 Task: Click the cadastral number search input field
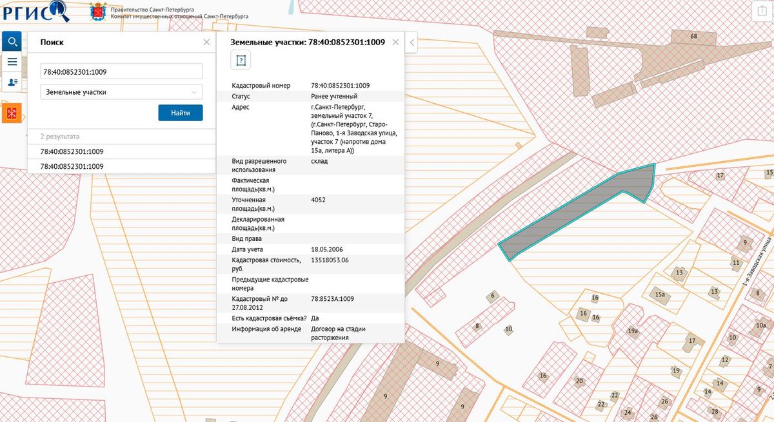(121, 72)
